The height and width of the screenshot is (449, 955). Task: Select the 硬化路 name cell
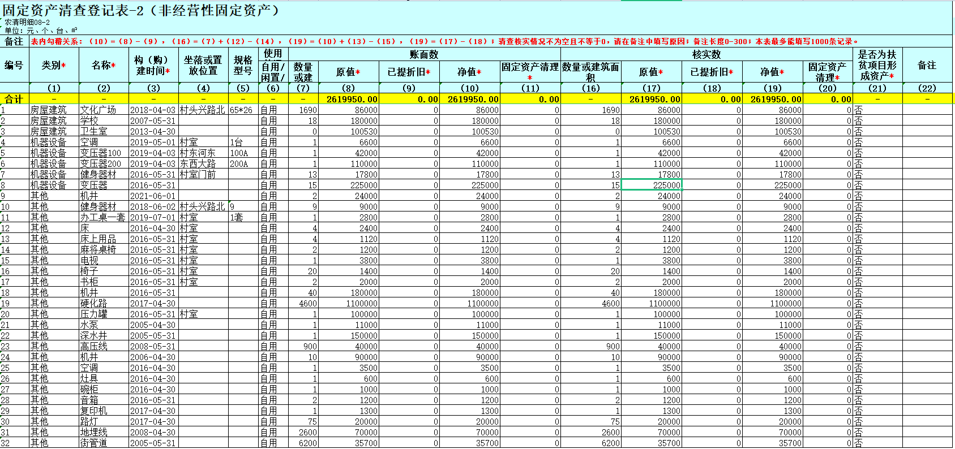click(x=104, y=303)
